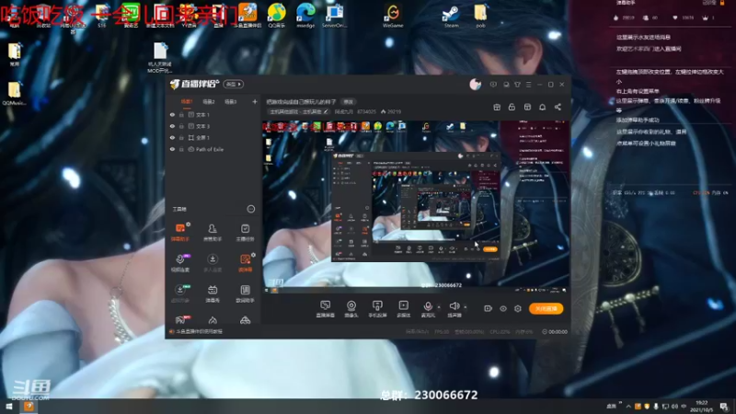Hide the Path of Exile source
The height and width of the screenshot is (414, 736).
[x=172, y=149]
